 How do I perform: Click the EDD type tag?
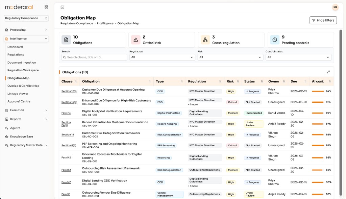(160, 102)
